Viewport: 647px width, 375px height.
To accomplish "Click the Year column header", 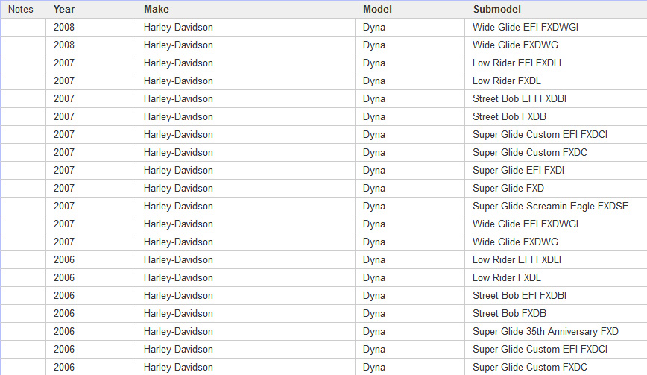I will pyautogui.click(x=64, y=9).
